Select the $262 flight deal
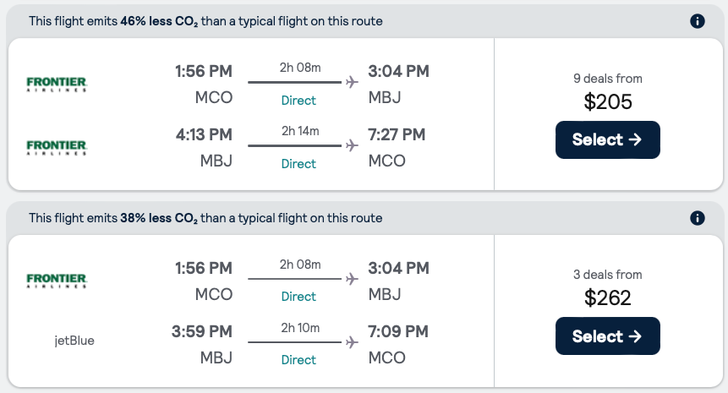The width and height of the screenshot is (728, 393). click(x=607, y=336)
